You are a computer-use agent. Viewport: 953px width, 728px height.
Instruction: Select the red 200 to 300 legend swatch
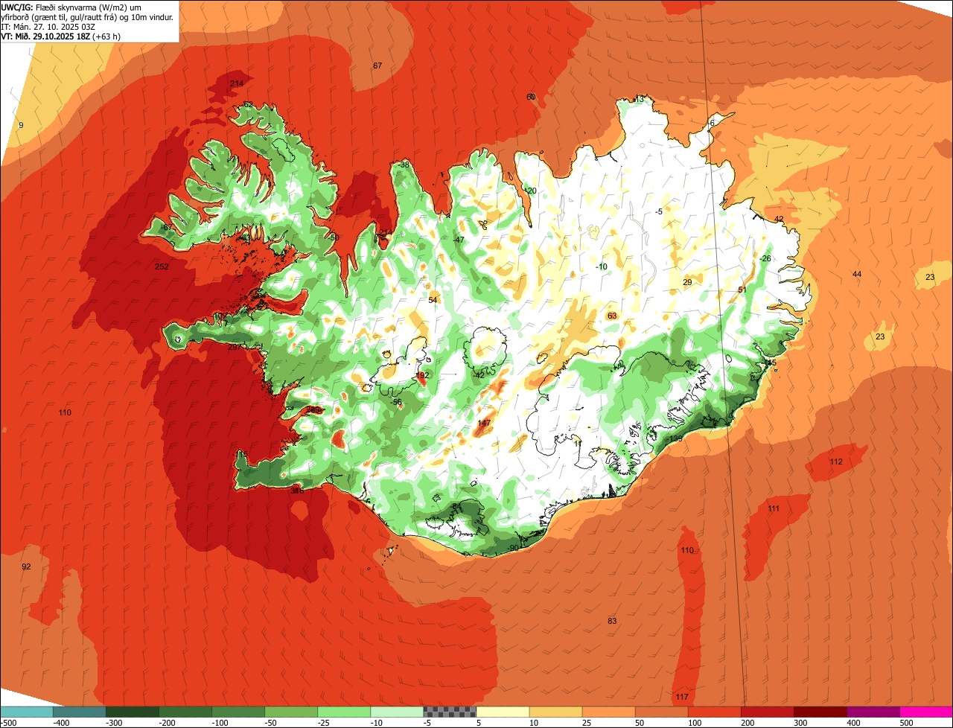[768, 712]
